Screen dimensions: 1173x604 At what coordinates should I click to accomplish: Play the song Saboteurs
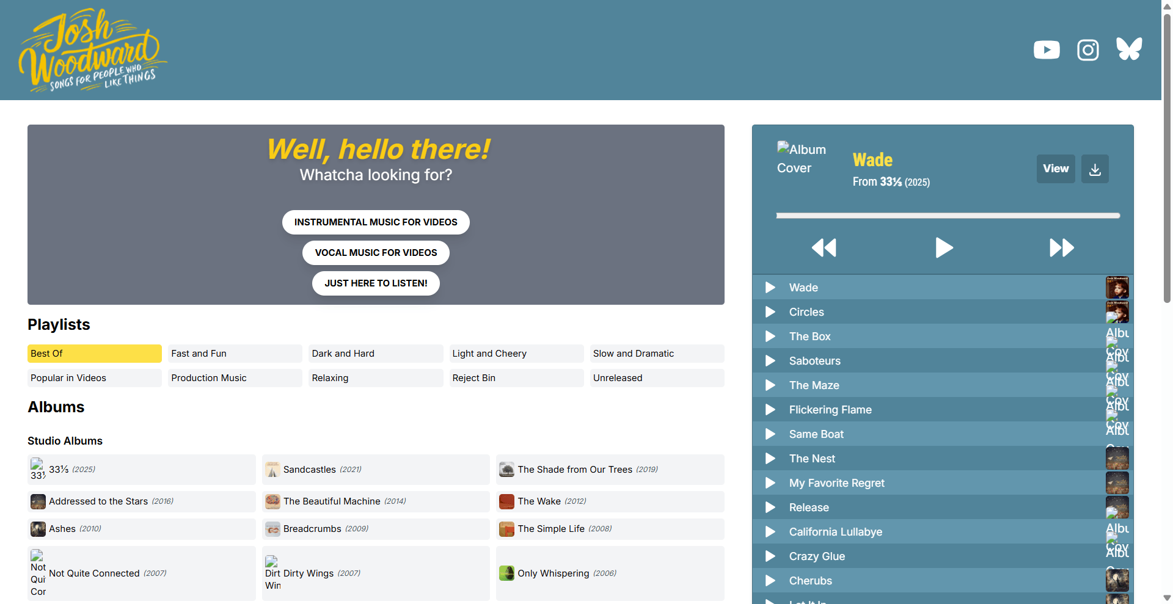pos(770,361)
